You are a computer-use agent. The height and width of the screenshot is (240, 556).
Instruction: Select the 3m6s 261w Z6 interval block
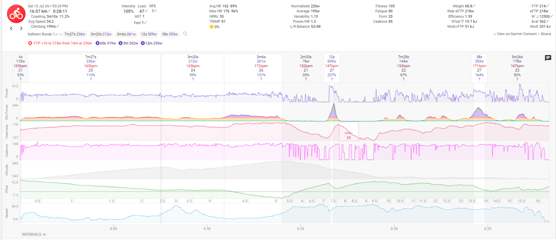tap(261, 68)
